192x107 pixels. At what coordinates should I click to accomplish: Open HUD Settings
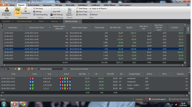tap(57, 15)
